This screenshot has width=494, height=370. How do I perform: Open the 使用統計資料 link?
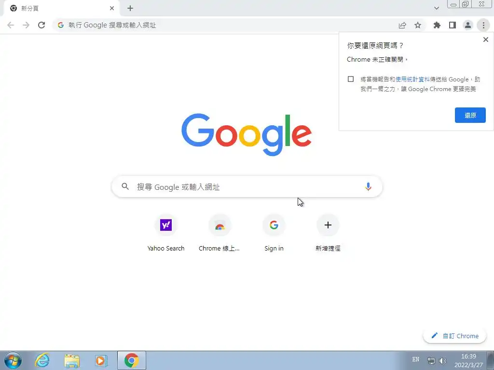point(412,79)
